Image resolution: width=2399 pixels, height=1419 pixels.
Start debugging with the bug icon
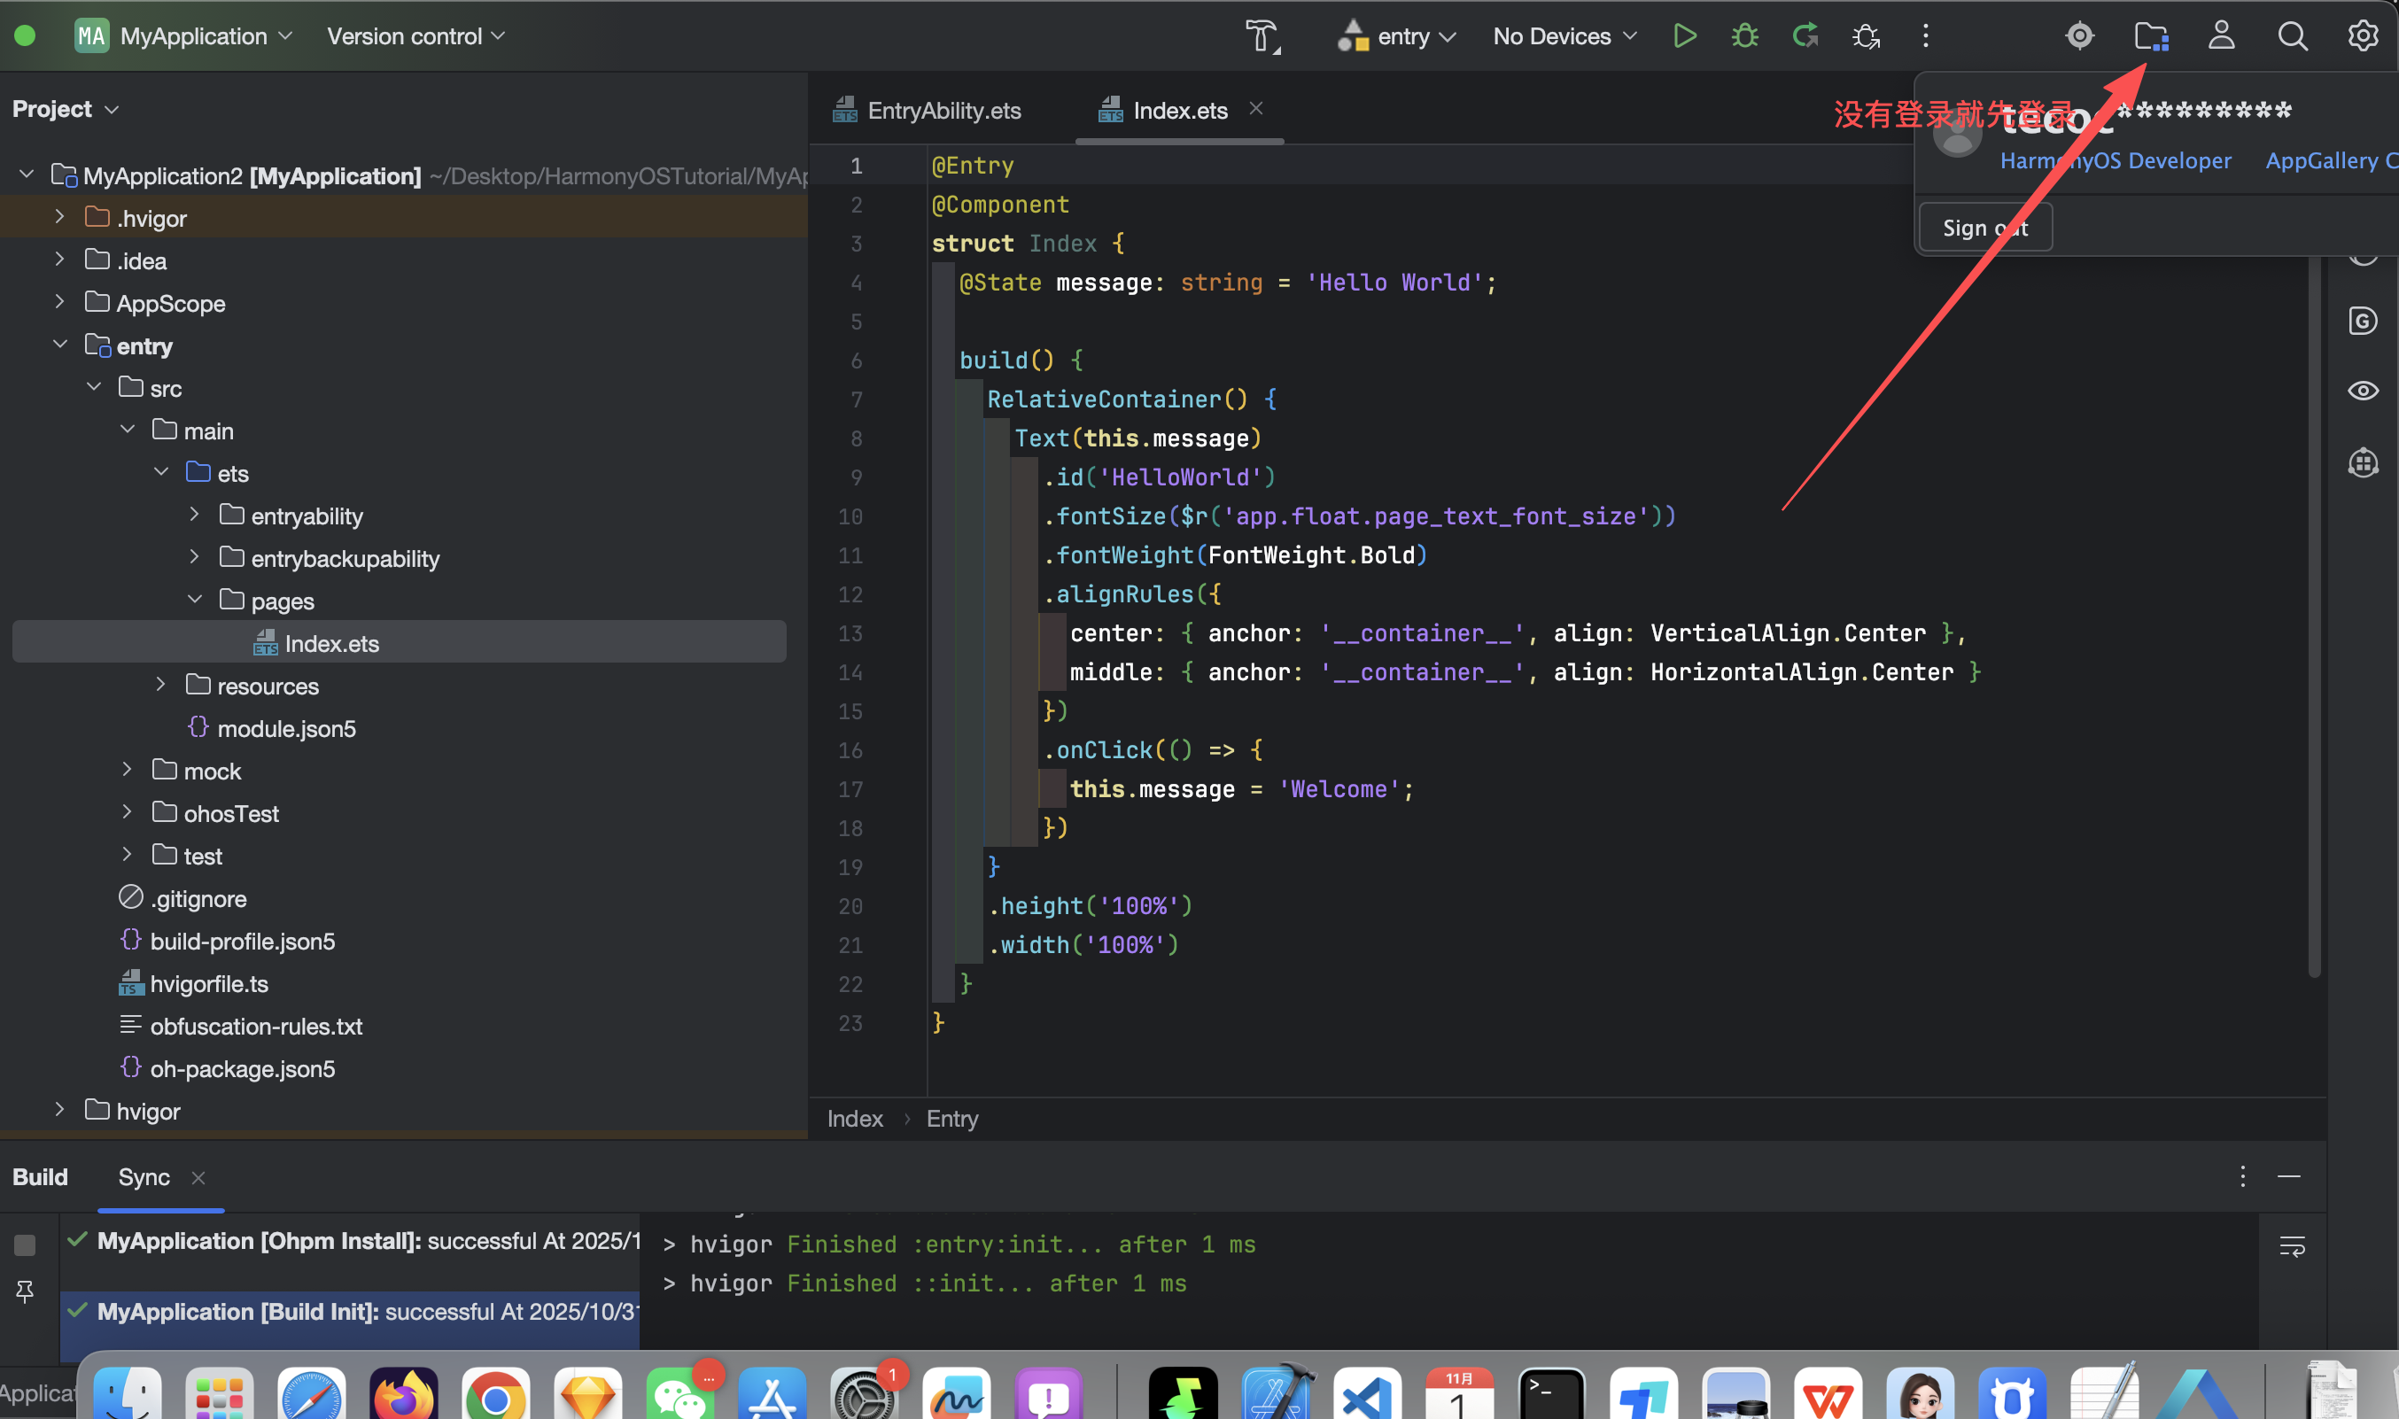click(x=1744, y=36)
